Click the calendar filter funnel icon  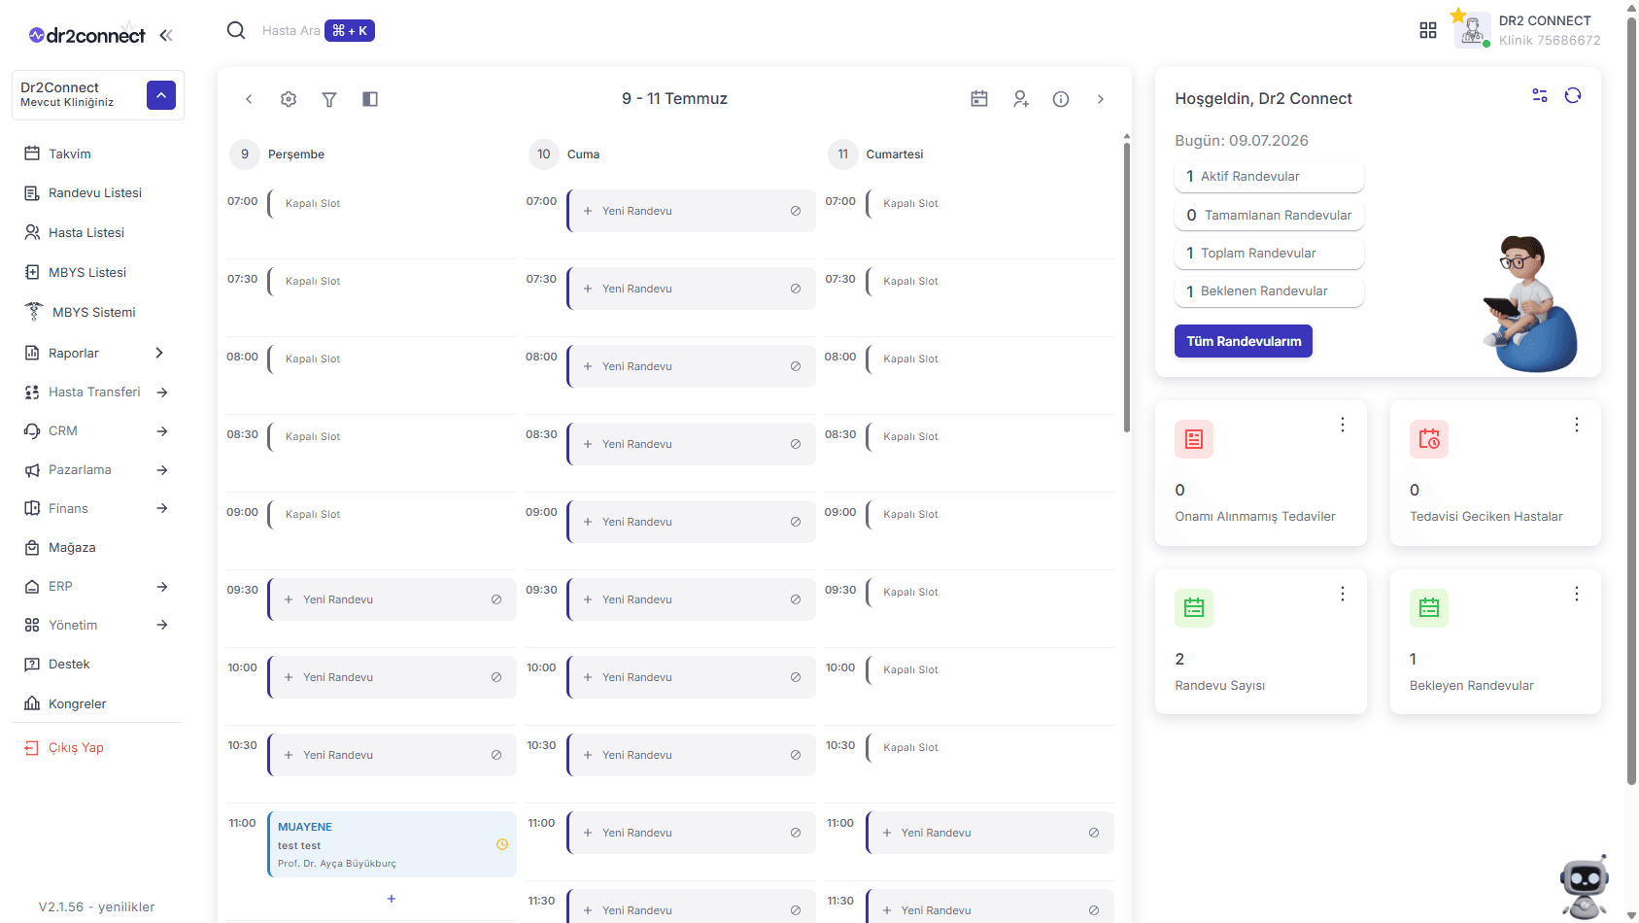(329, 99)
